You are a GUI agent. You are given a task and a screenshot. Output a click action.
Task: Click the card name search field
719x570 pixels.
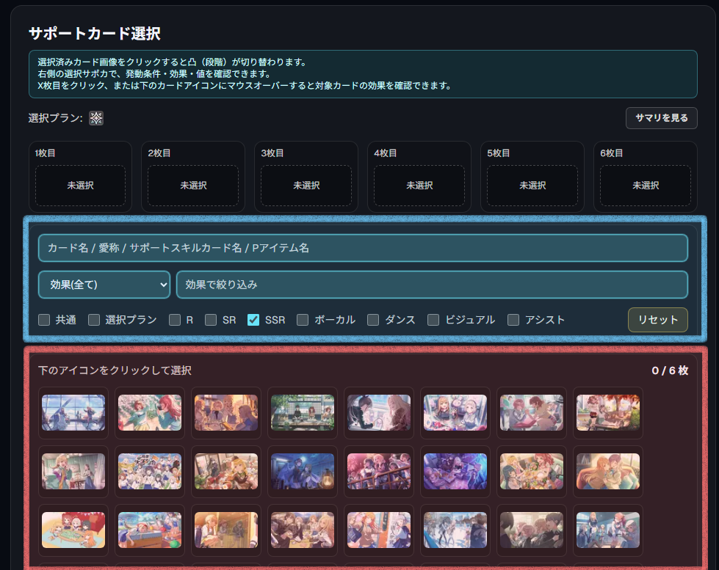click(364, 247)
